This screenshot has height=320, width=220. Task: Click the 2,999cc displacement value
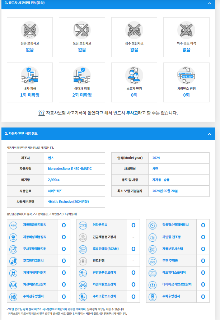click(54, 180)
